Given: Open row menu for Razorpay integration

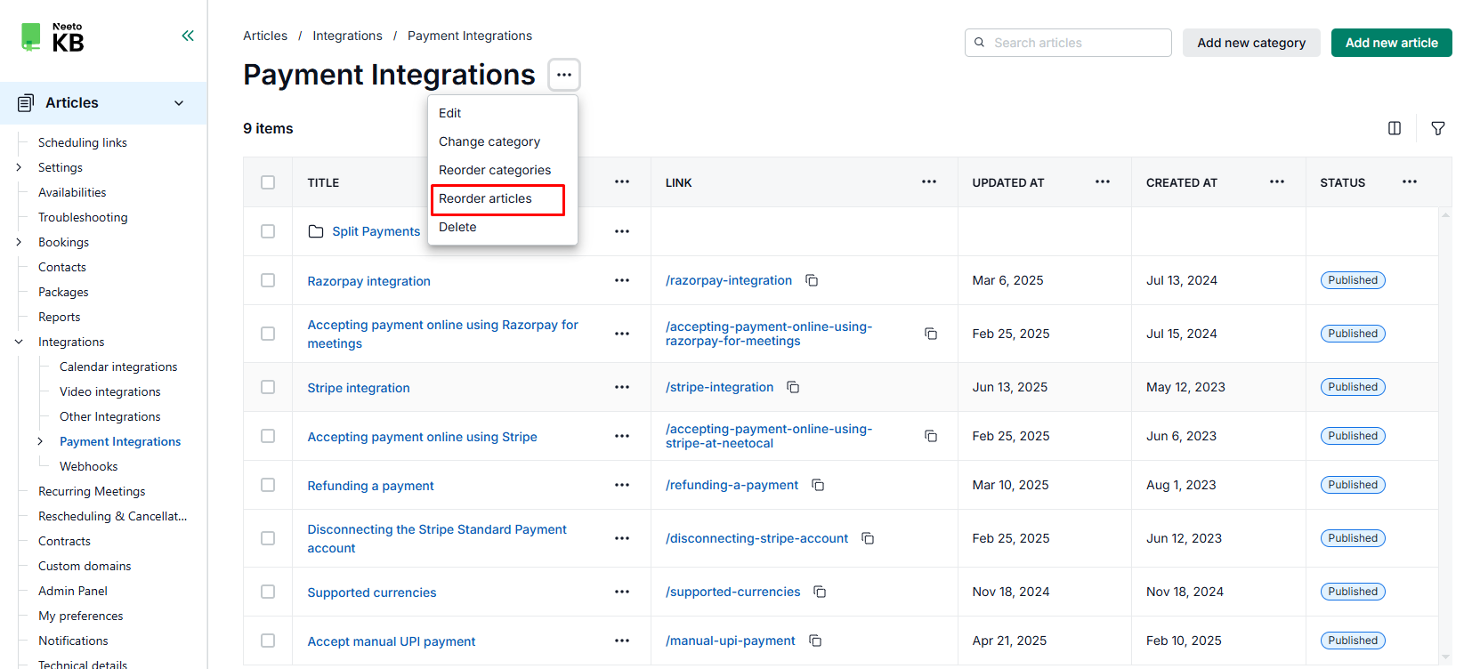Looking at the screenshot, I should [x=622, y=280].
